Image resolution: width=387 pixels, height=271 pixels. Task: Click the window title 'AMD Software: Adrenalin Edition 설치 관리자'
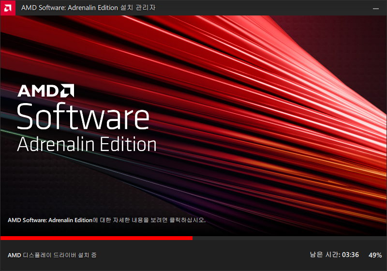pos(89,8)
